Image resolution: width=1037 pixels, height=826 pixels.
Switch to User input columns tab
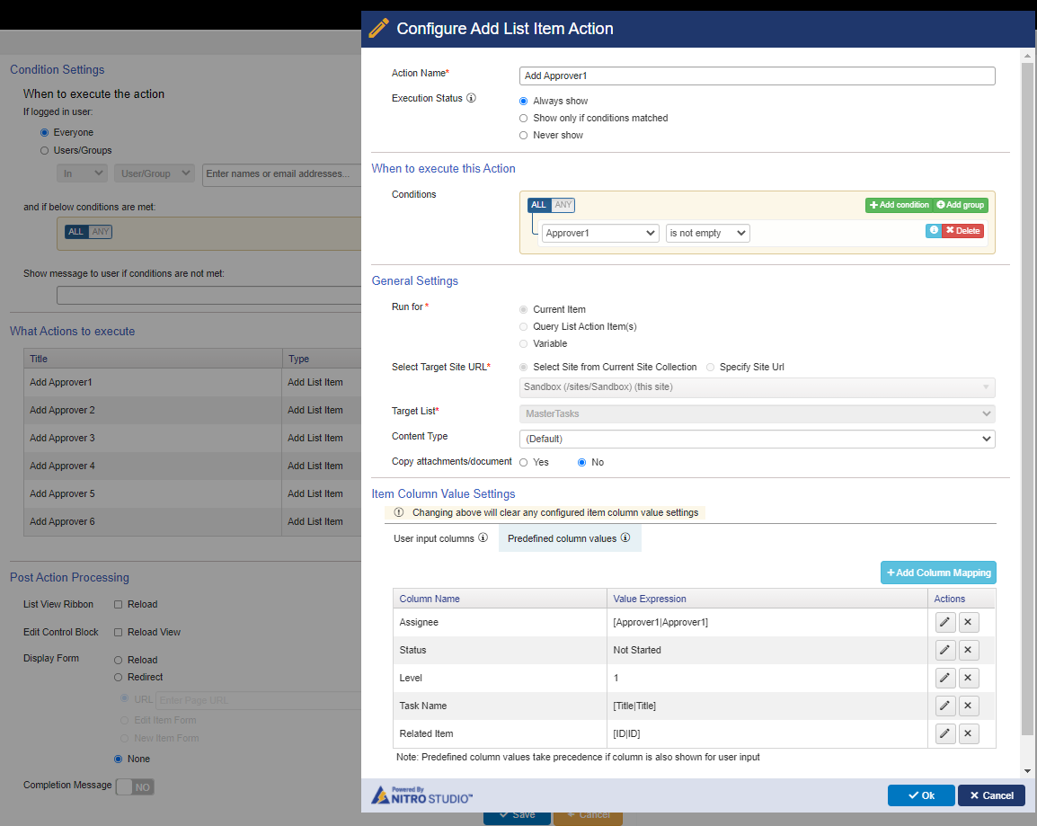pos(440,538)
